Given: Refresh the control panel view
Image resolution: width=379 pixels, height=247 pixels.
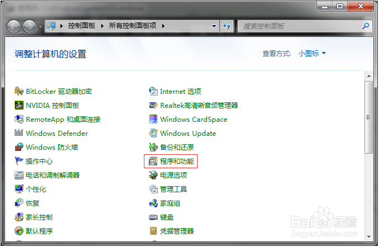Looking at the screenshot, I should click(x=227, y=26).
